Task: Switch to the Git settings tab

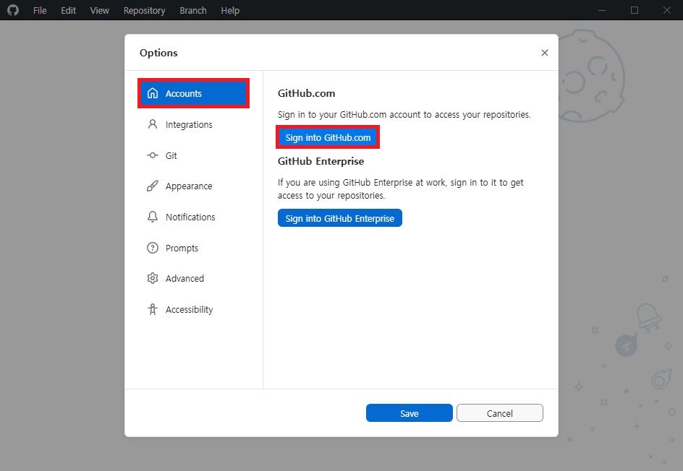Action: click(x=193, y=155)
